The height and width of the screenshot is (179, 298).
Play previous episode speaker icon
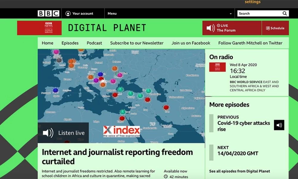279,125
